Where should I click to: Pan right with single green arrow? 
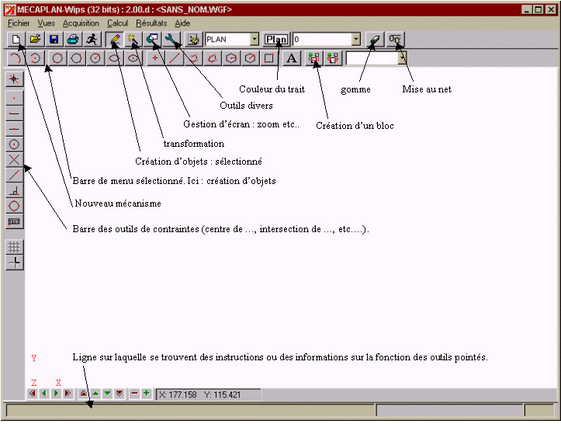[x=56, y=394]
